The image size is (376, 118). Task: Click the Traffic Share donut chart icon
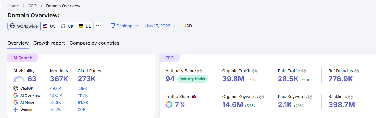(x=169, y=104)
